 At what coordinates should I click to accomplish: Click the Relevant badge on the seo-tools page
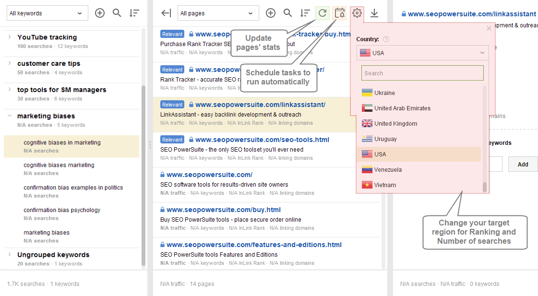172,140
